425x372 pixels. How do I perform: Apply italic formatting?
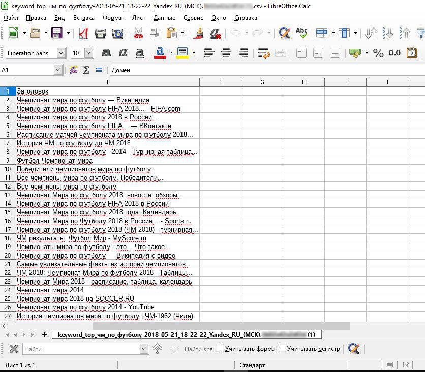click(123, 53)
